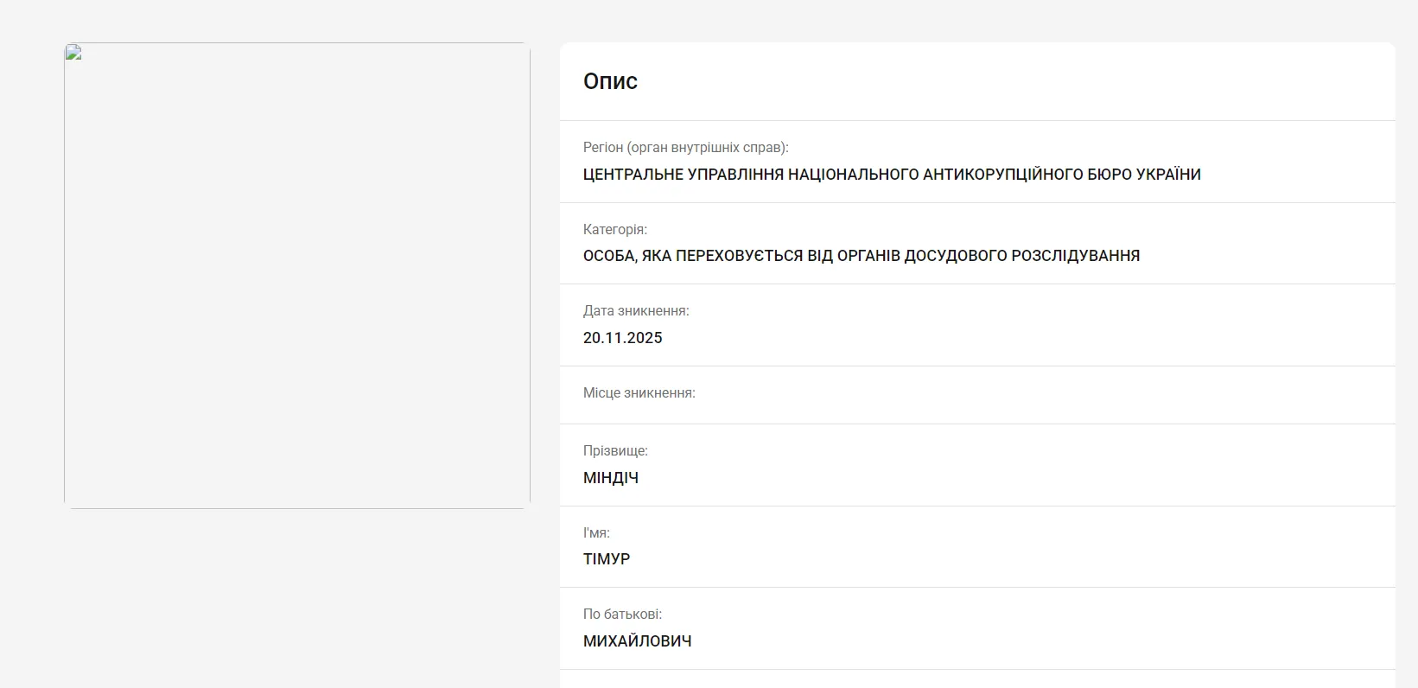The width and height of the screenshot is (1418, 688).
Task: Click the "По батькові:" label
Action: pos(622,615)
